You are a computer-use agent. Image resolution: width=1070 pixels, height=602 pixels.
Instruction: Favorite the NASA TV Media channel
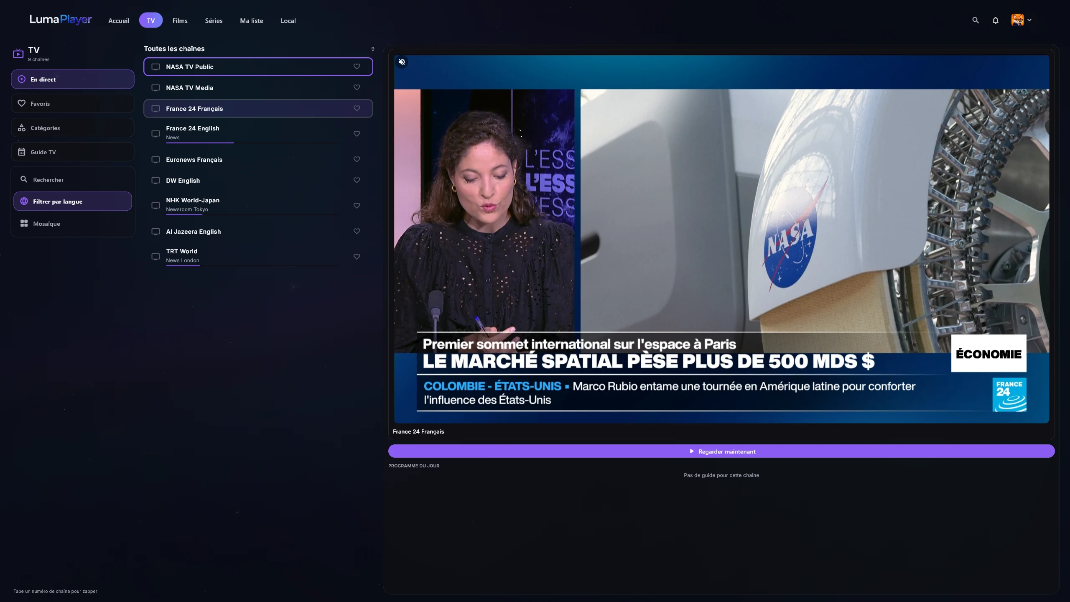click(357, 87)
